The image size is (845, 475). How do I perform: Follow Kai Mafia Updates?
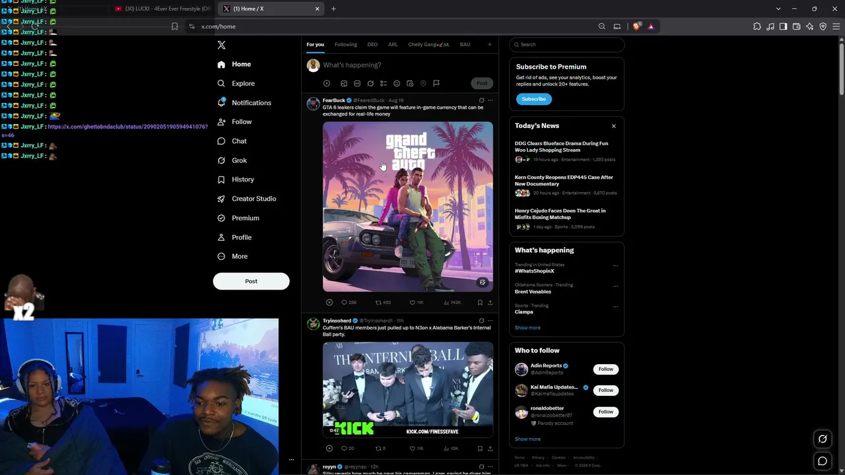606,391
